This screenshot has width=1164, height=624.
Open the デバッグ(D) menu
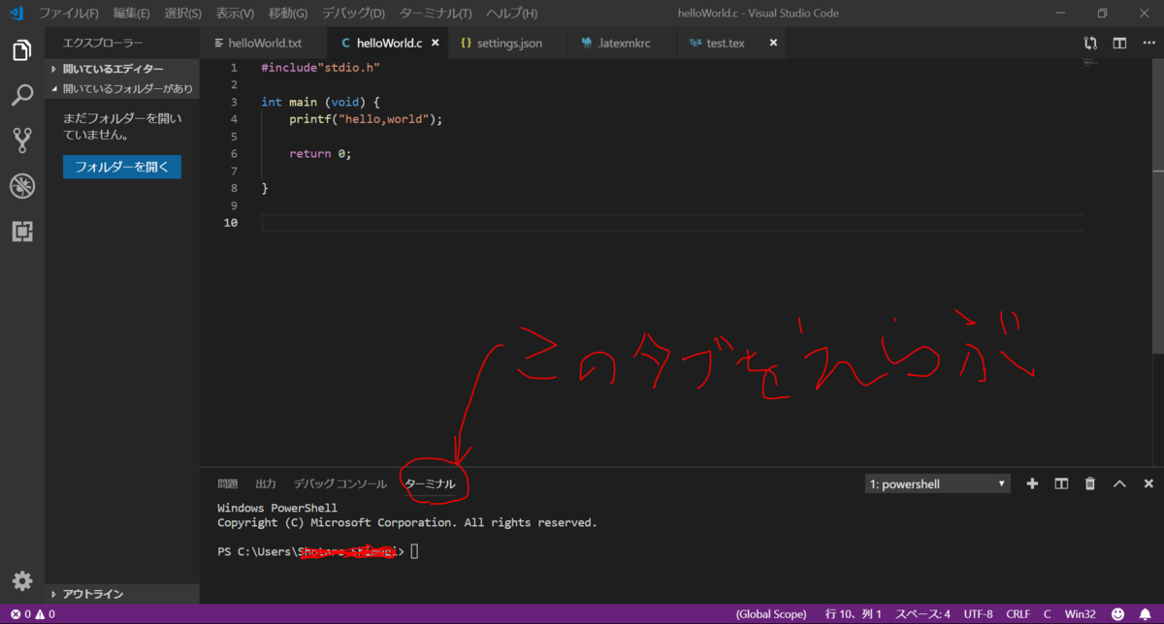(353, 14)
